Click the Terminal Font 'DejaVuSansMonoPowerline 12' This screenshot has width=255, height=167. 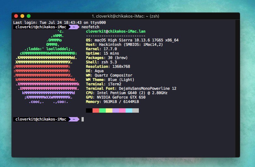coord(148,88)
